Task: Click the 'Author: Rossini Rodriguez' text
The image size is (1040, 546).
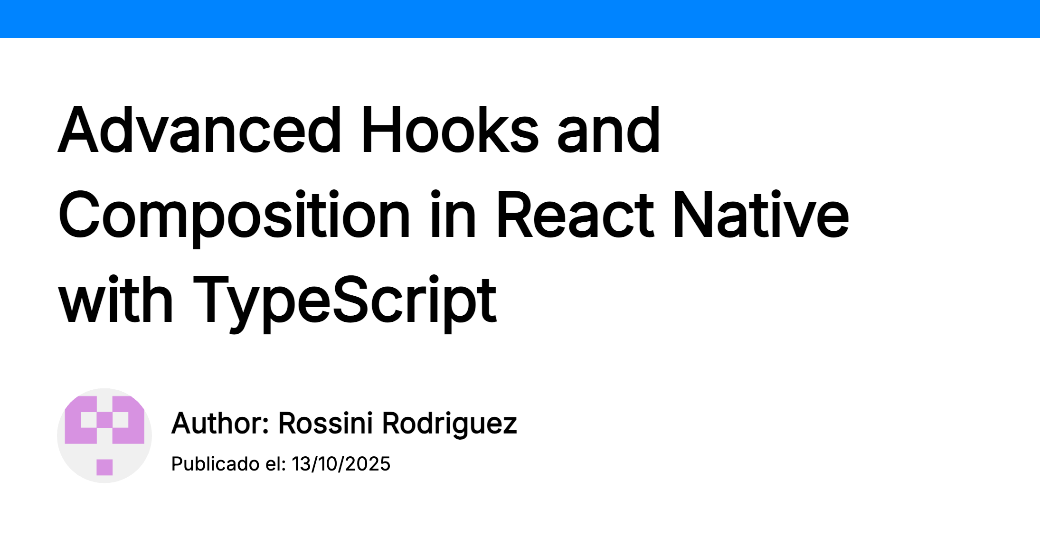Action: pos(344,423)
